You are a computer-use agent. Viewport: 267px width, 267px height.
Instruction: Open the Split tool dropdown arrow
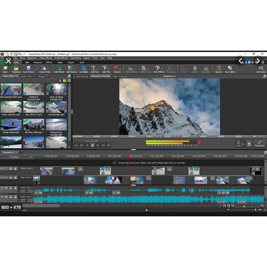point(243,144)
